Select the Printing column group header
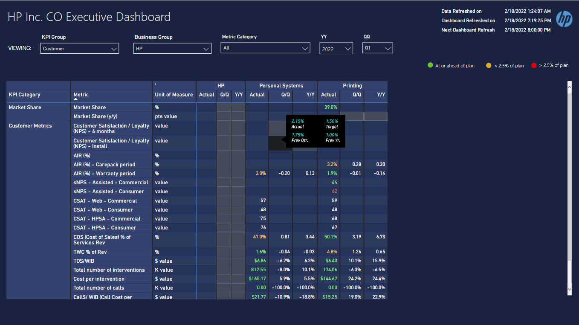The width and height of the screenshot is (579, 325). (352, 86)
